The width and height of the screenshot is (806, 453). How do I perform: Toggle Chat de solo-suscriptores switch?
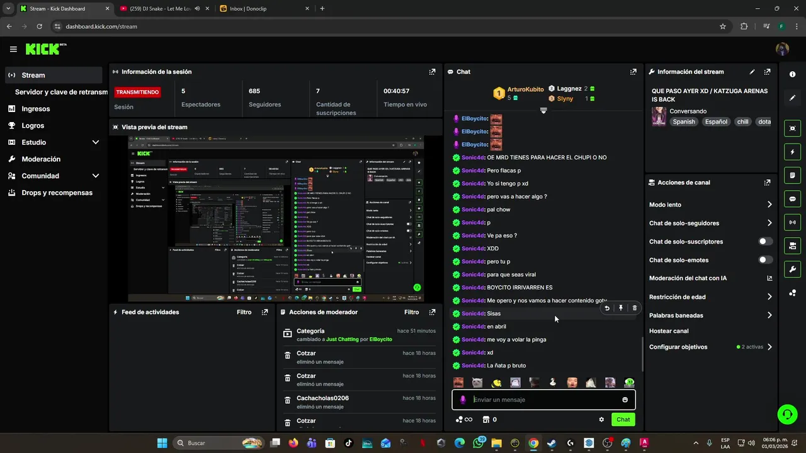[766, 242]
